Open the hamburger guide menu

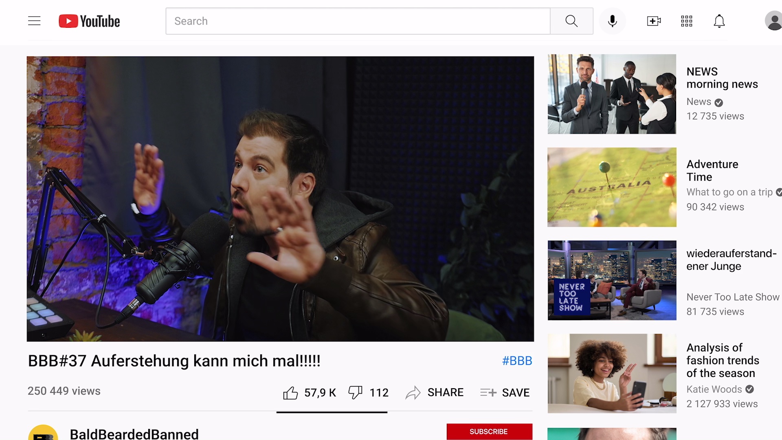(x=34, y=21)
